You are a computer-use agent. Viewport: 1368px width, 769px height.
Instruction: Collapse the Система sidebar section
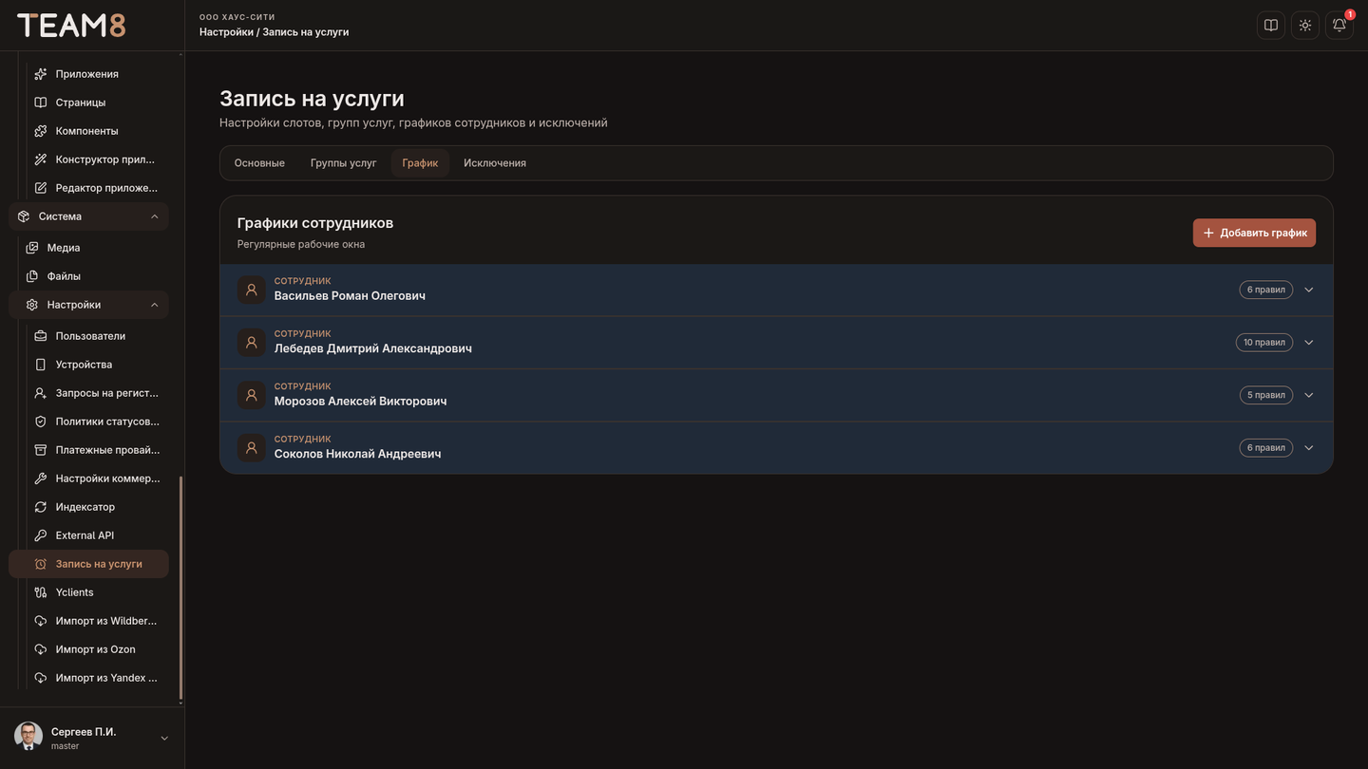[89, 216]
